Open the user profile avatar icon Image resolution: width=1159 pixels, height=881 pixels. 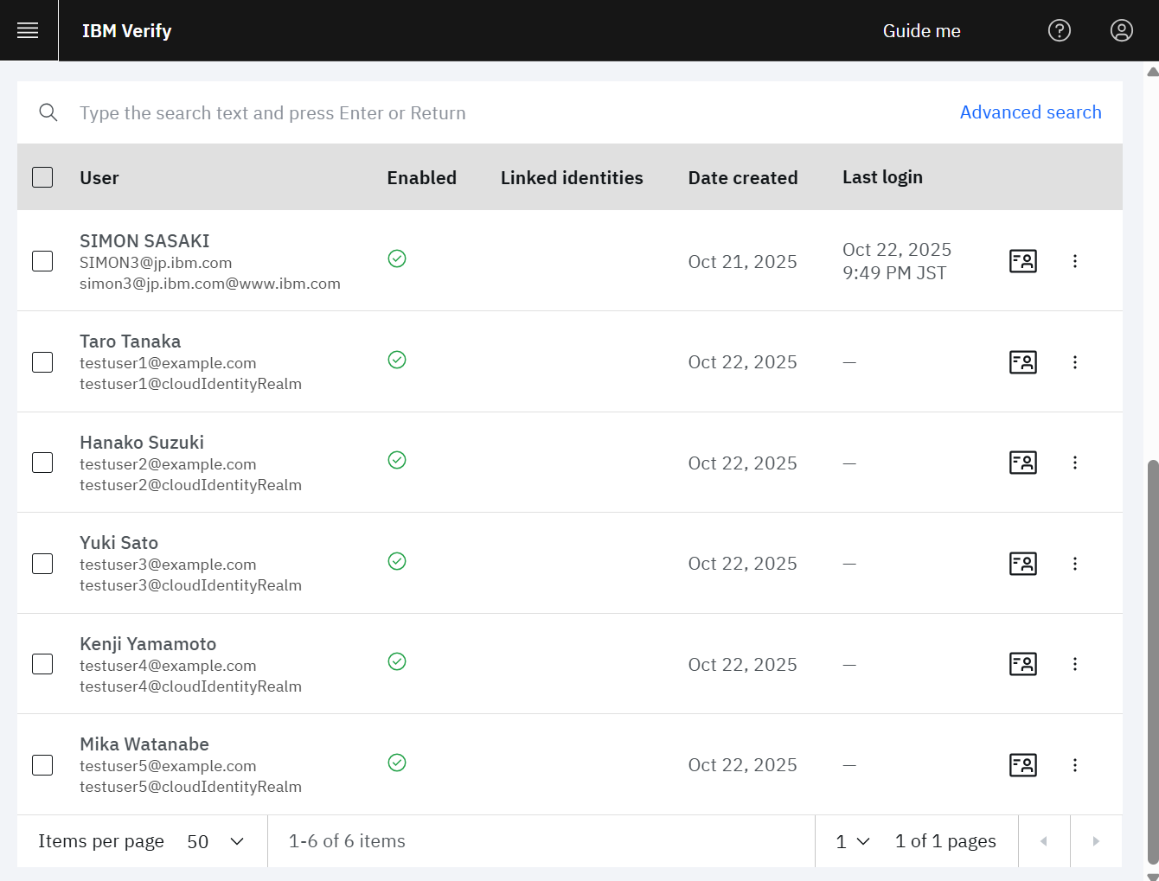(1121, 31)
